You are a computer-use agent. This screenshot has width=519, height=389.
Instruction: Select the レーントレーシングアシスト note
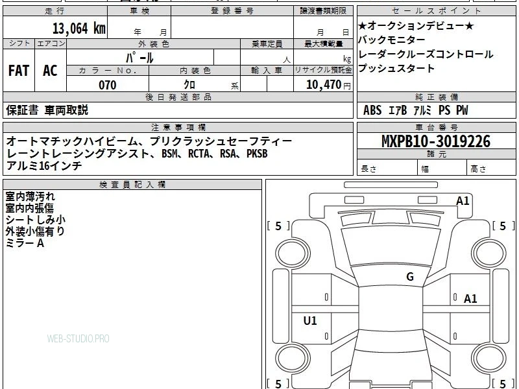77,154
